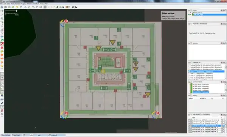Toggle hide checkbox of the selected filter row
The height and width of the screenshot is (137, 227).
(x=191, y=126)
